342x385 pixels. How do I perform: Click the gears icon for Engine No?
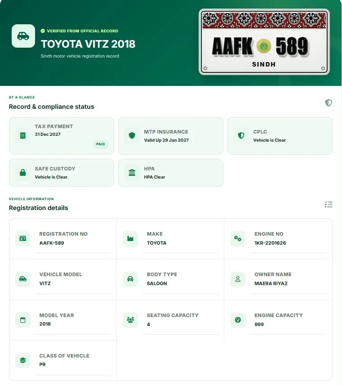pyautogui.click(x=238, y=238)
